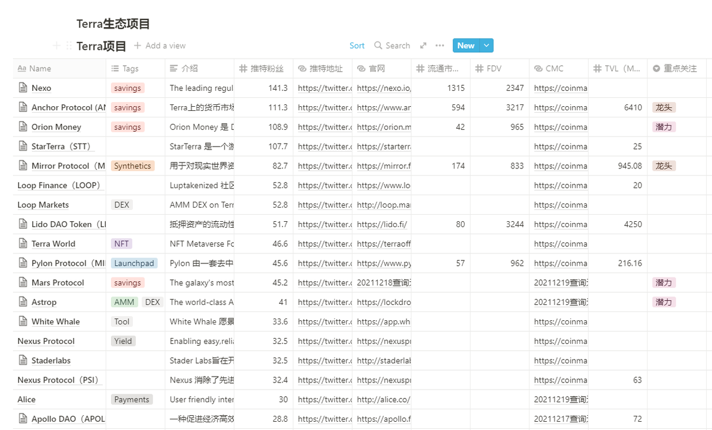Click the 141.3 follower count cell
The height and width of the screenshot is (430, 712).
(x=263, y=88)
